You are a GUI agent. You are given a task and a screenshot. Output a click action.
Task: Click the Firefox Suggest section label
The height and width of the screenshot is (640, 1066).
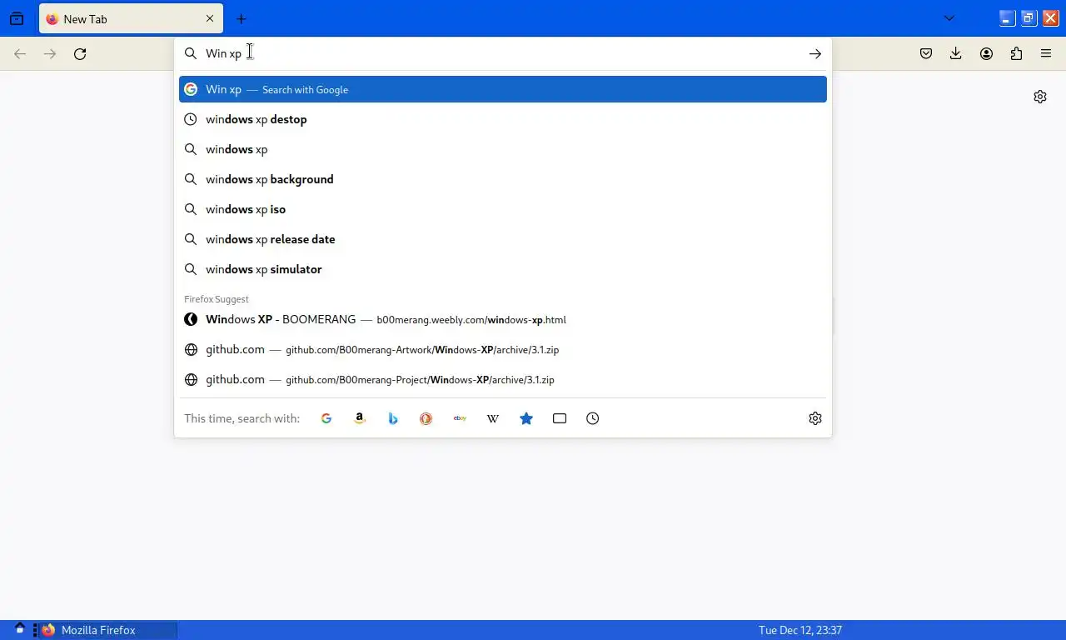(x=217, y=299)
